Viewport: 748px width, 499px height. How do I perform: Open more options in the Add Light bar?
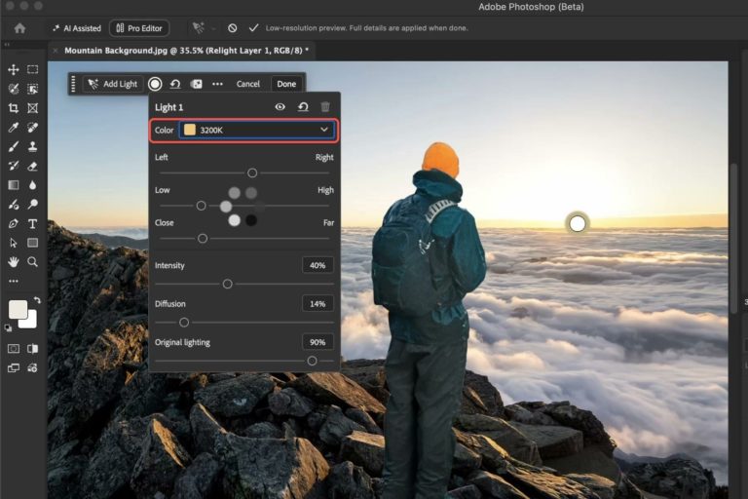pyautogui.click(x=217, y=84)
